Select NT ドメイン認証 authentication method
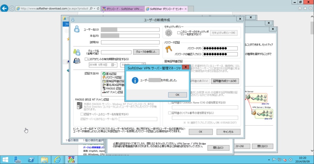The image size is (314, 164). point(113,92)
